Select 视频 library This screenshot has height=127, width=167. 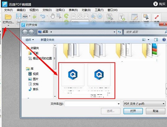click(36, 74)
